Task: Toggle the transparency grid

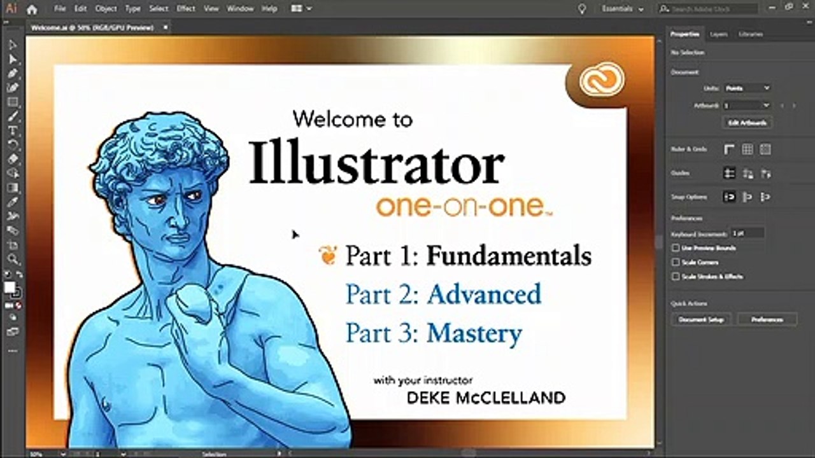Action: click(x=765, y=149)
